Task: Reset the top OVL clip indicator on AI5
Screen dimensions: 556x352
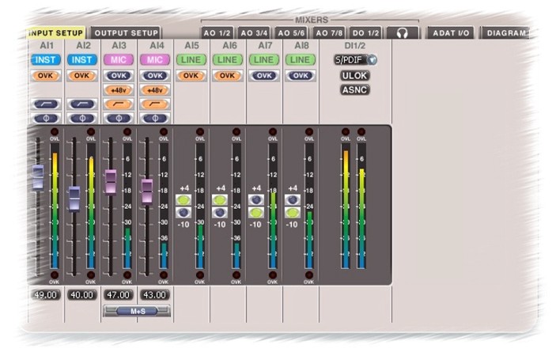Action: tap(200, 131)
